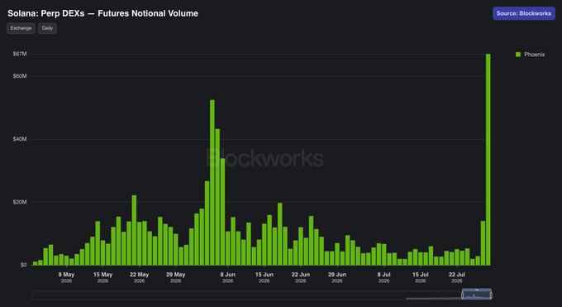Viewport: 562px width, 307px height.
Task: Click the 29 May date label
Action: [175, 277]
